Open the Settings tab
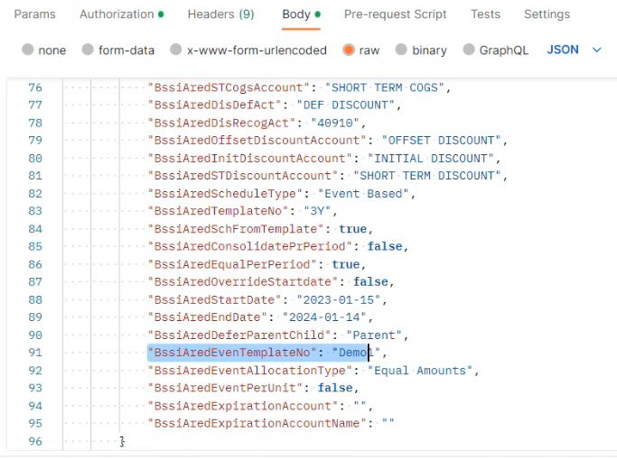The height and width of the screenshot is (459, 617). pos(547,14)
